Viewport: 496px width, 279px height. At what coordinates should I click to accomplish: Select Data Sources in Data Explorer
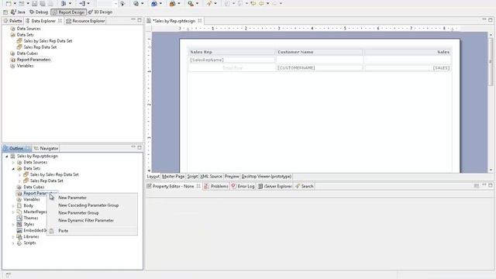(x=29, y=29)
